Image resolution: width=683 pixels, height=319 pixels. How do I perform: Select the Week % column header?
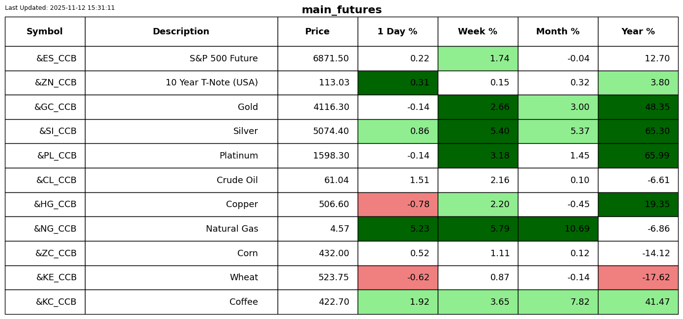pyautogui.click(x=478, y=31)
